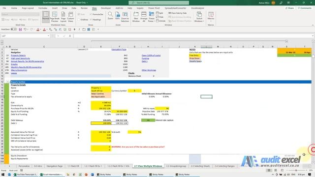Expand the formula bar
This screenshot has width=315, height=177.
[313, 36]
